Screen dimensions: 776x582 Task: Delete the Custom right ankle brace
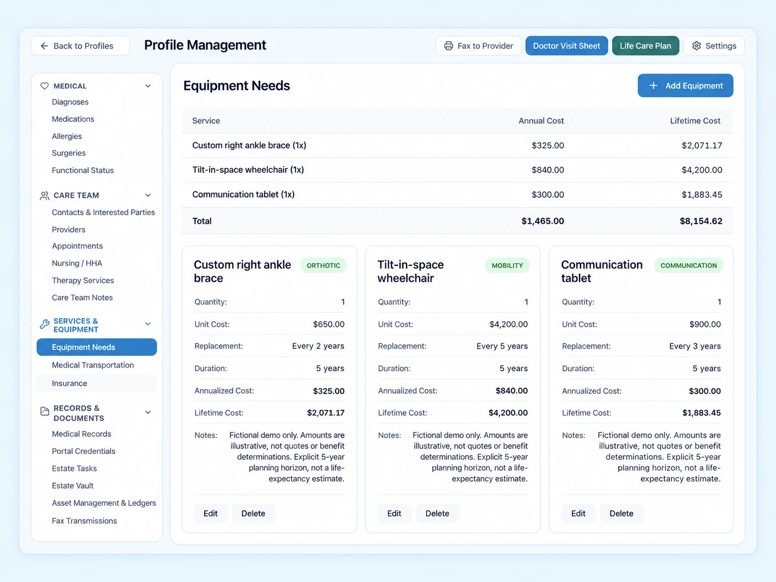tap(253, 513)
